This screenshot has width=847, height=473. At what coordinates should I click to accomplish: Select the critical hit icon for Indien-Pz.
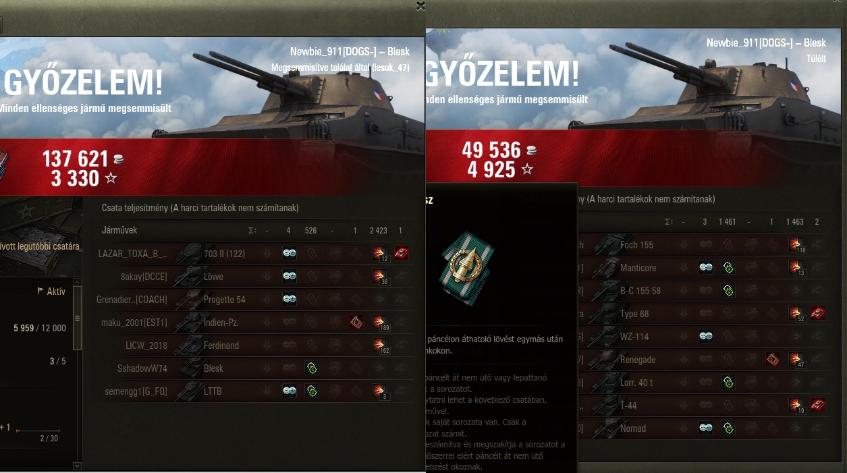click(x=356, y=322)
